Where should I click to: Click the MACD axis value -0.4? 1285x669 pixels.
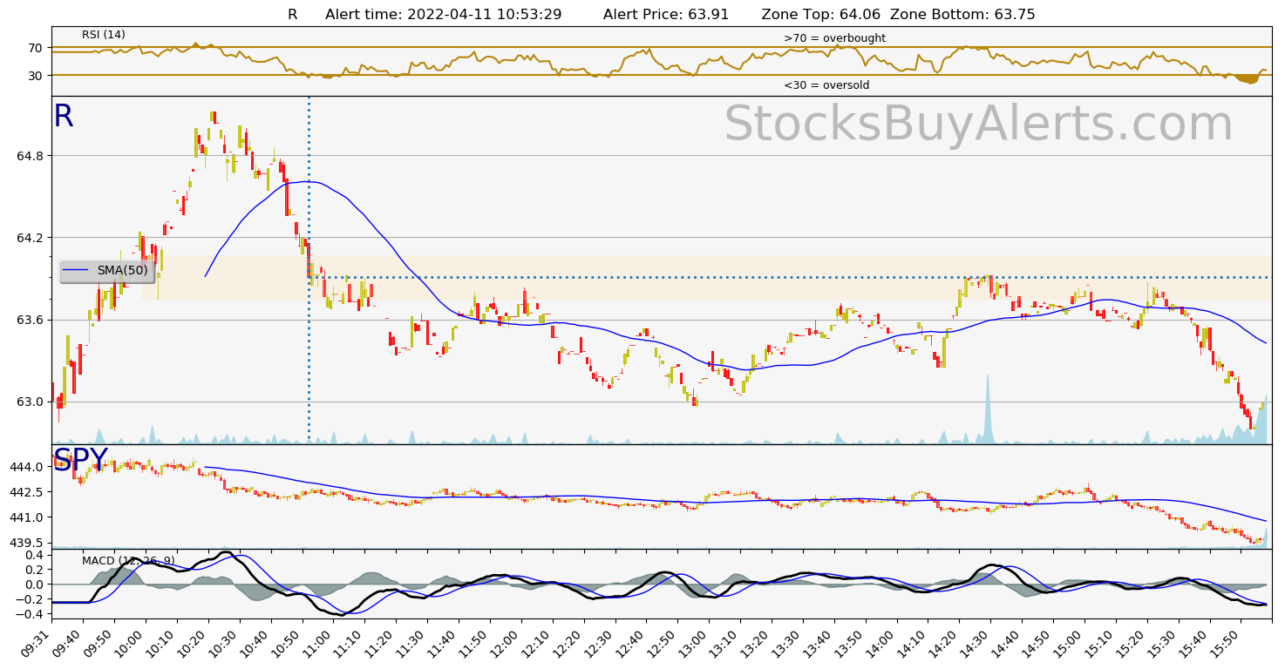(31, 614)
